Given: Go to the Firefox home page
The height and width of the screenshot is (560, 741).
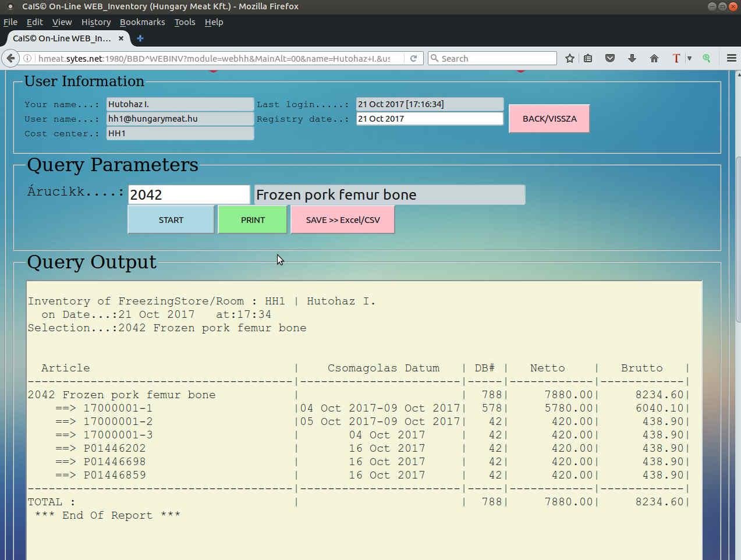Looking at the screenshot, I should coord(653,58).
